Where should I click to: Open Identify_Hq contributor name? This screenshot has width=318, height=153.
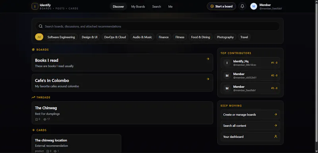point(241,61)
